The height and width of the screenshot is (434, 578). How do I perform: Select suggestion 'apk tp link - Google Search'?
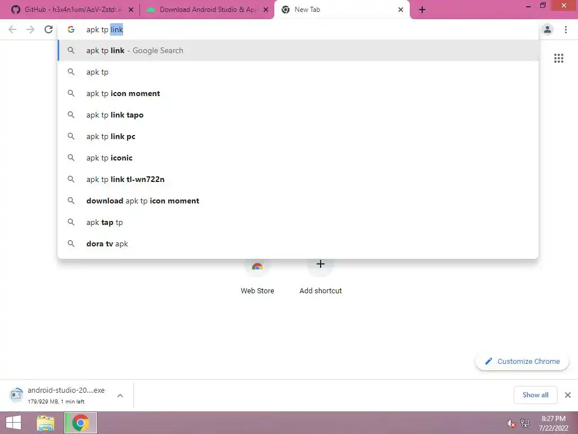pyautogui.click(x=298, y=50)
